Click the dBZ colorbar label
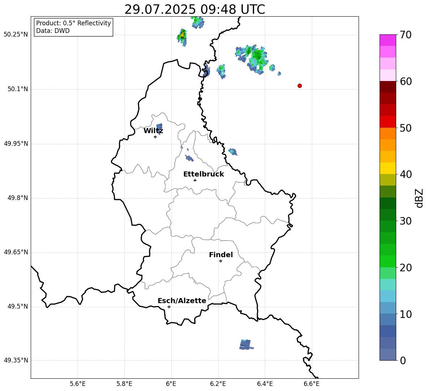 coord(419,198)
